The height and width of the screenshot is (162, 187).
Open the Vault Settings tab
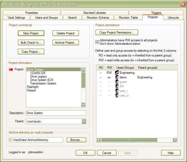point(16,18)
